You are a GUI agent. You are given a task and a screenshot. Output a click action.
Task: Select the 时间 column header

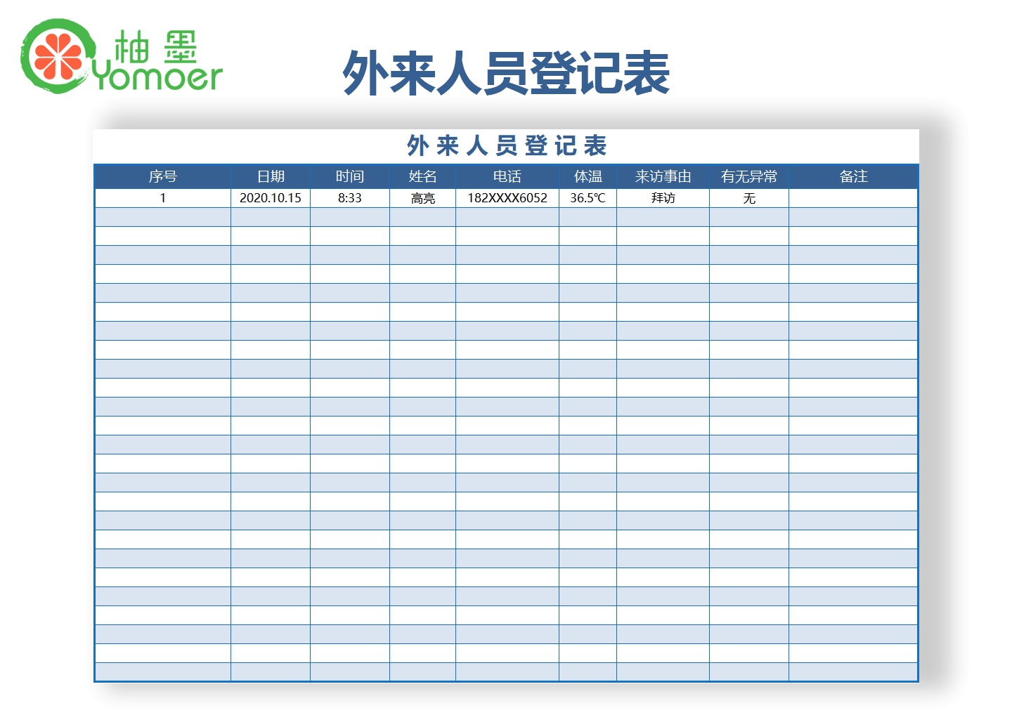(350, 176)
